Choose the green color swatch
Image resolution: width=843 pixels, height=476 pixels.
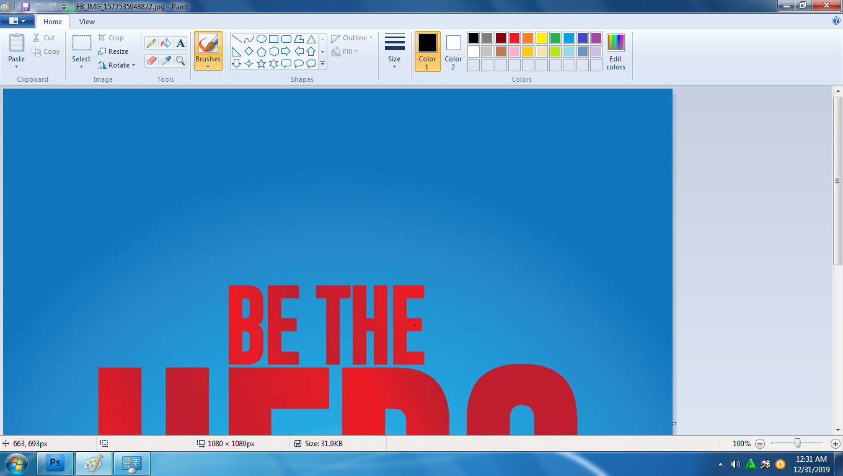pyautogui.click(x=555, y=38)
